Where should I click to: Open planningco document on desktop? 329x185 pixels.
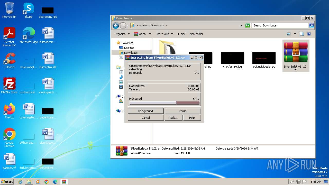tap(48, 136)
